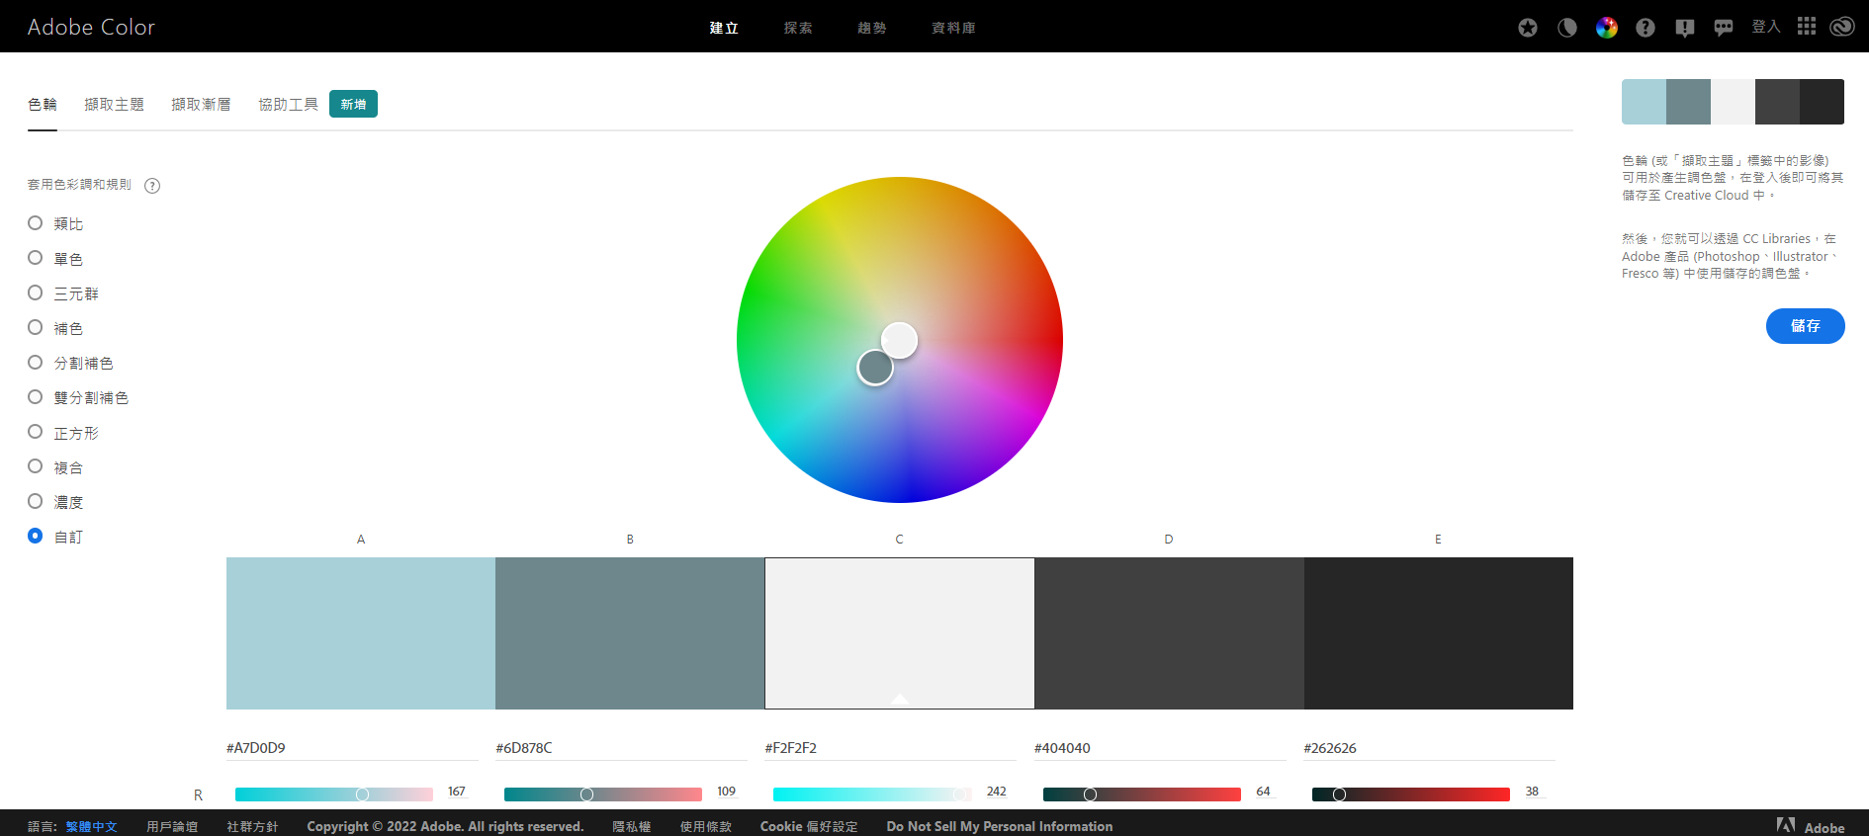
Task: Open the 社群方針 footer link
Action: click(x=252, y=826)
